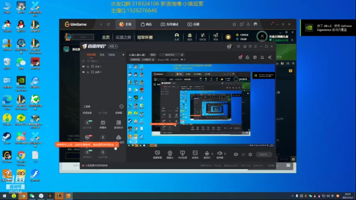Open the League client 藏品 collection icon

click(190, 37)
